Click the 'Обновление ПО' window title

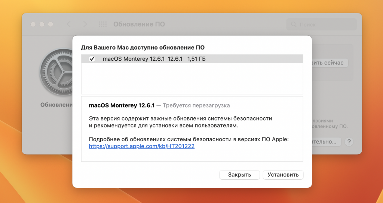pyautogui.click(x=139, y=24)
